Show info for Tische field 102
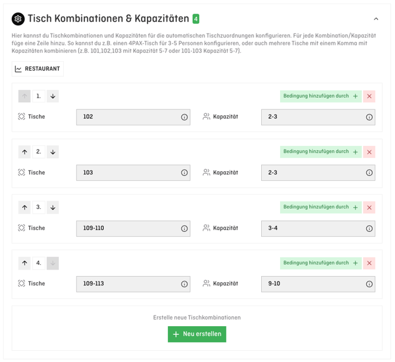 (185, 117)
